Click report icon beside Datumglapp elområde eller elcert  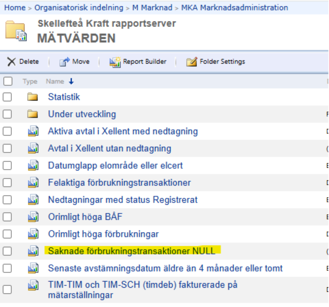click(x=32, y=165)
